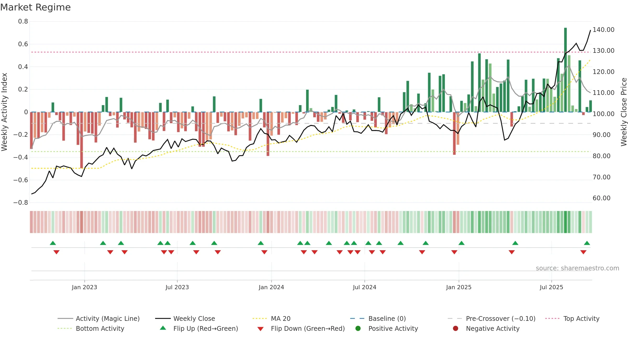Click the 0.8 activity axis label
The image size is (628, 353).
[23, 21]
